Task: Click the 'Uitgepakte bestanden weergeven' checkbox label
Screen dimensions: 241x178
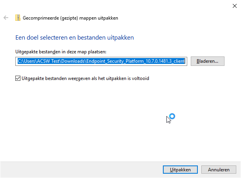Action: [85, 78]
